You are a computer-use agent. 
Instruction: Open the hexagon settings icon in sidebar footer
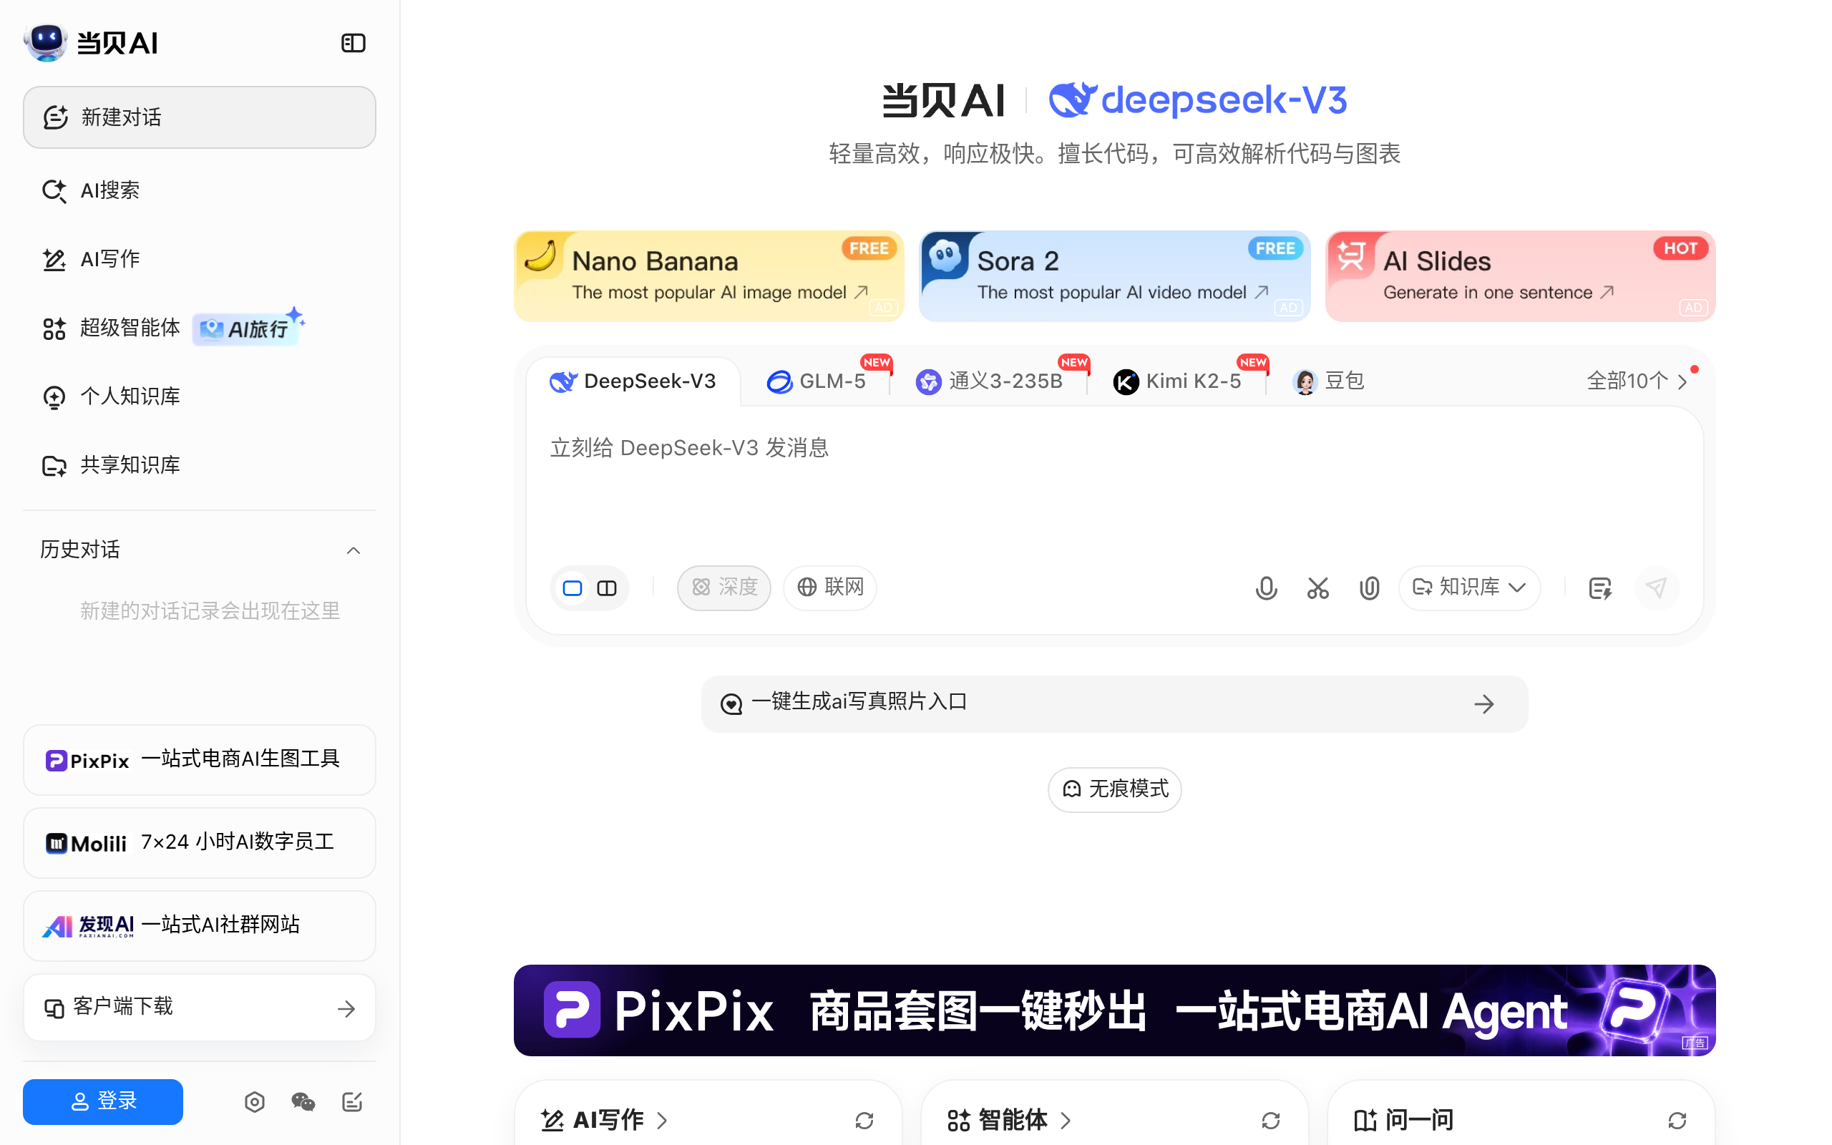point(254,1102)
